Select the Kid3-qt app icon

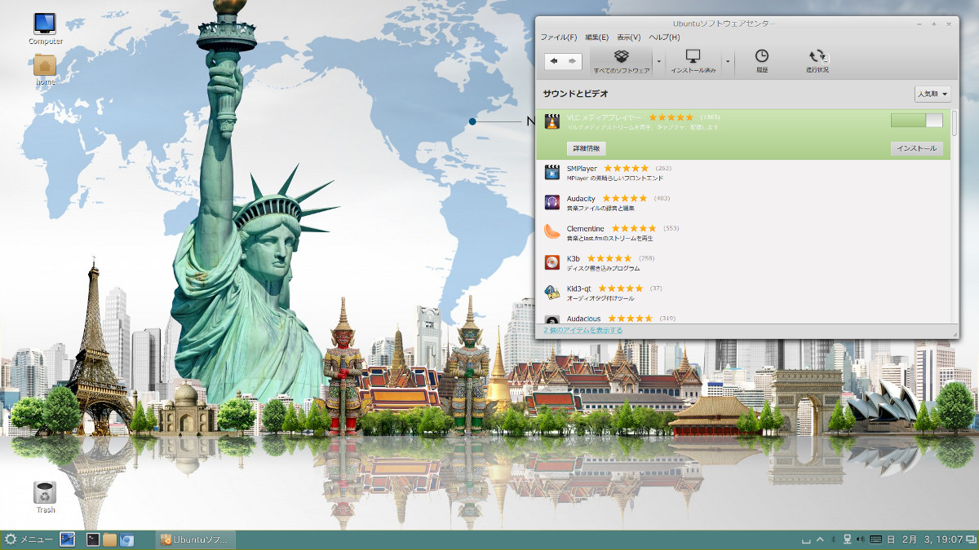[x=552, y=293]
